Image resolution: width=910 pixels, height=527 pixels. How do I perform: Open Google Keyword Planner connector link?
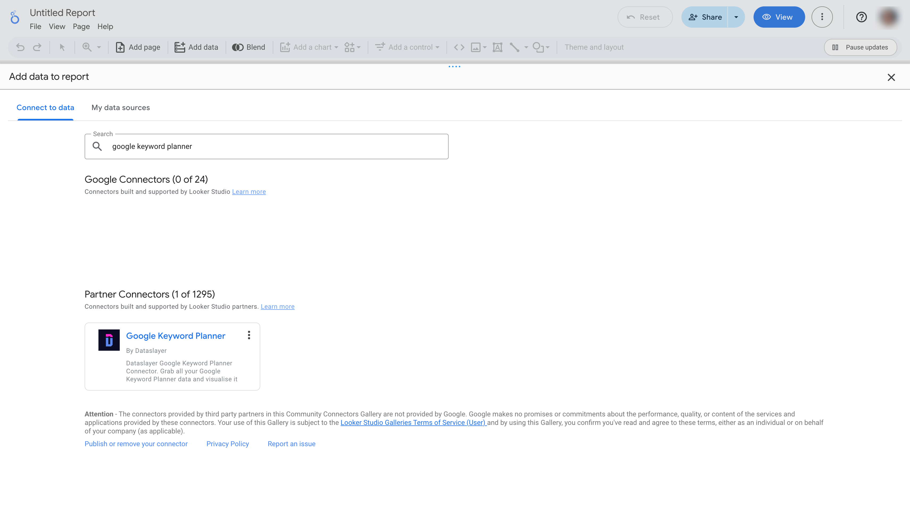tap(176, 336)
